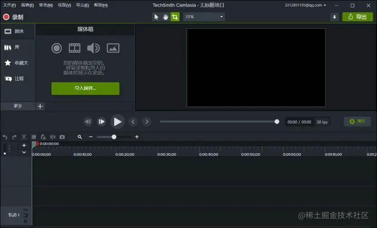The height and width of the screenshot is (228, 377).
Task: Click the download arrow icon near export
Action: point(334,17)
